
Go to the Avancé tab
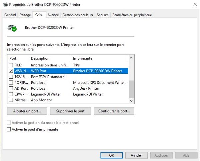[x=53, y=15]
